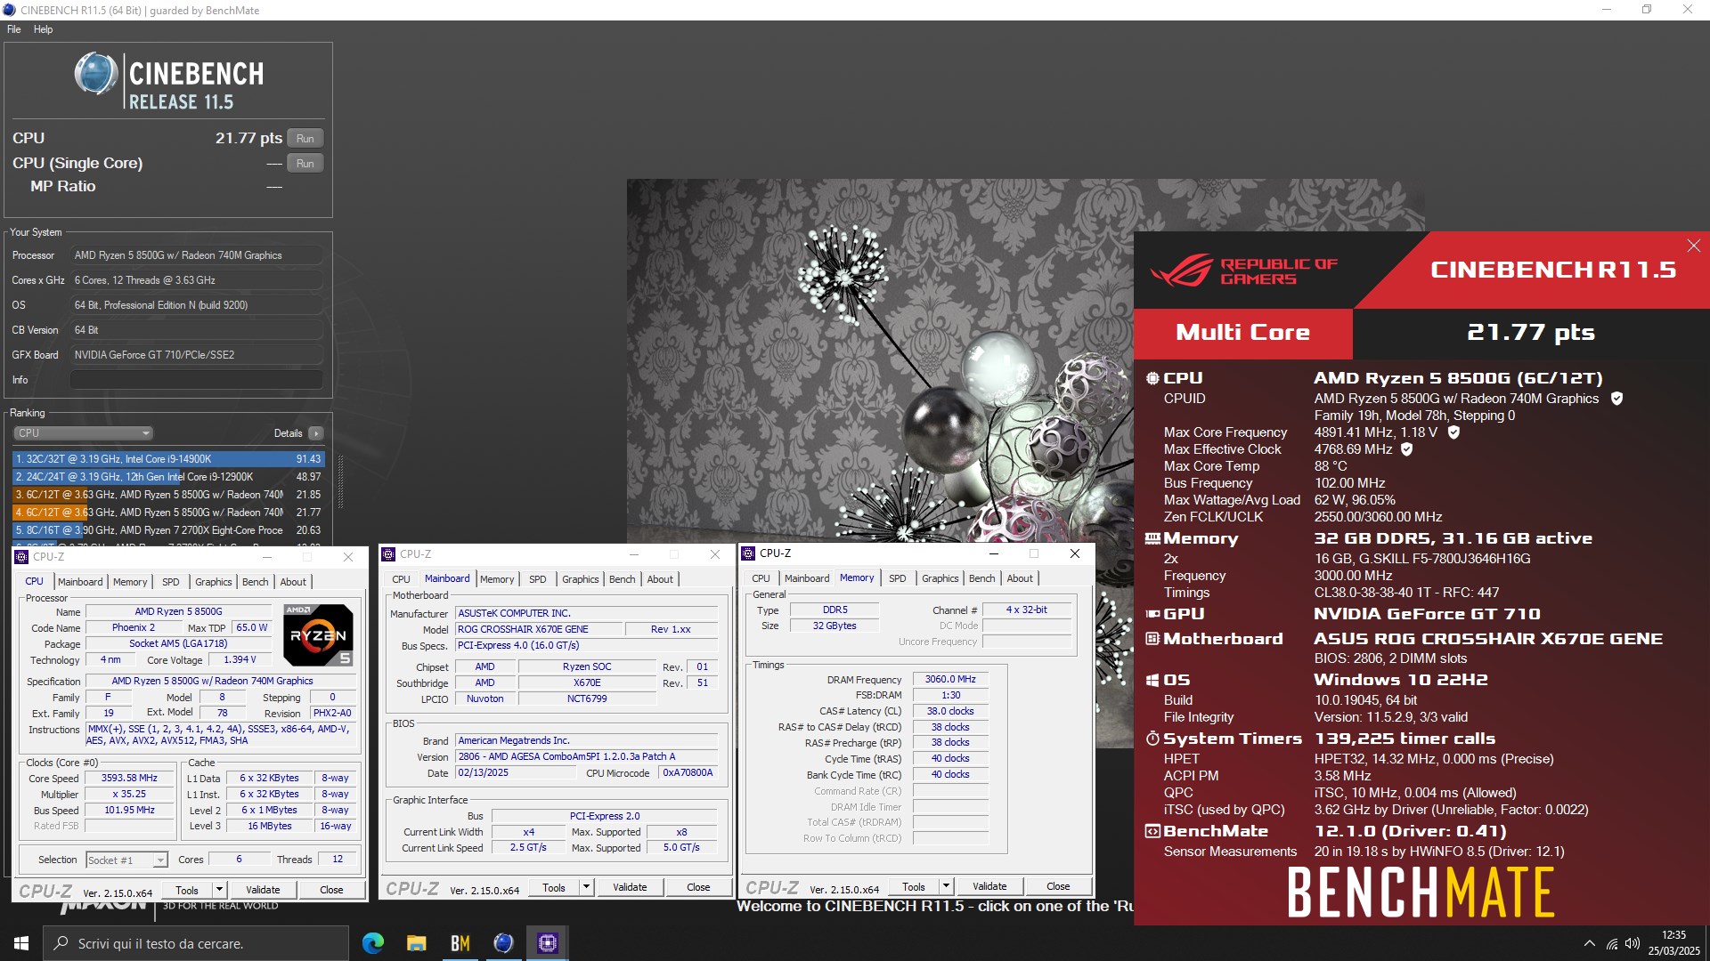Viewport: 1710px width, 961px height.
Task: Select ranking entry Intel Core i9-14900K
Action: click(168, 459)
